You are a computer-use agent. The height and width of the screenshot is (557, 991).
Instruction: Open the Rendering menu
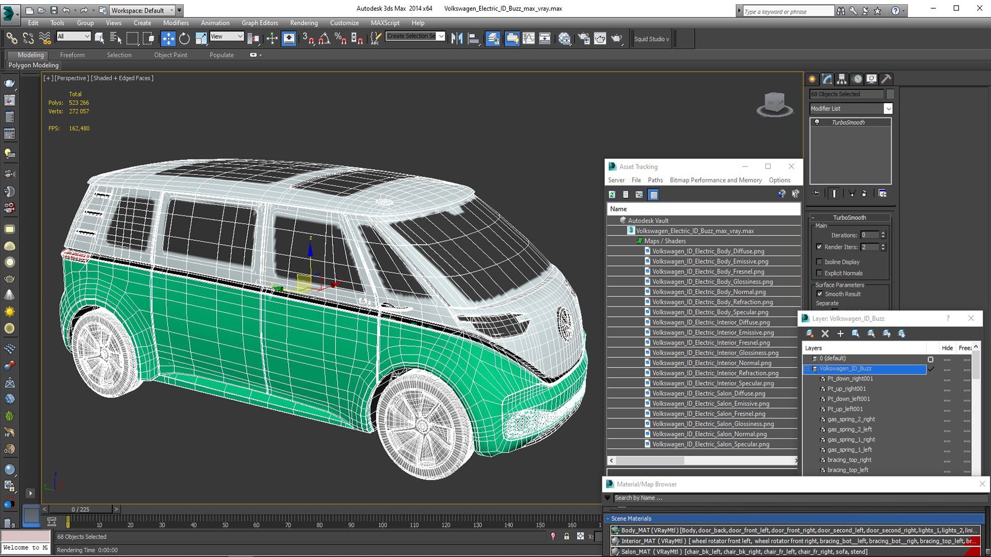pyautogui.click(x=303, y=23)
